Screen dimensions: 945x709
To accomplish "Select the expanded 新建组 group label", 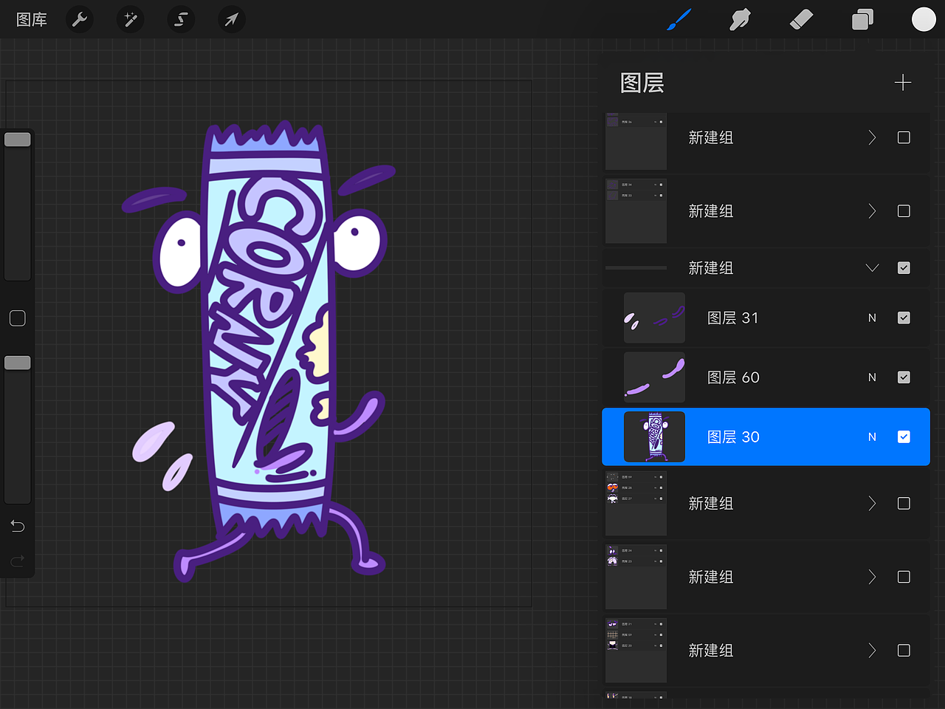I will [x=711, y=268].
